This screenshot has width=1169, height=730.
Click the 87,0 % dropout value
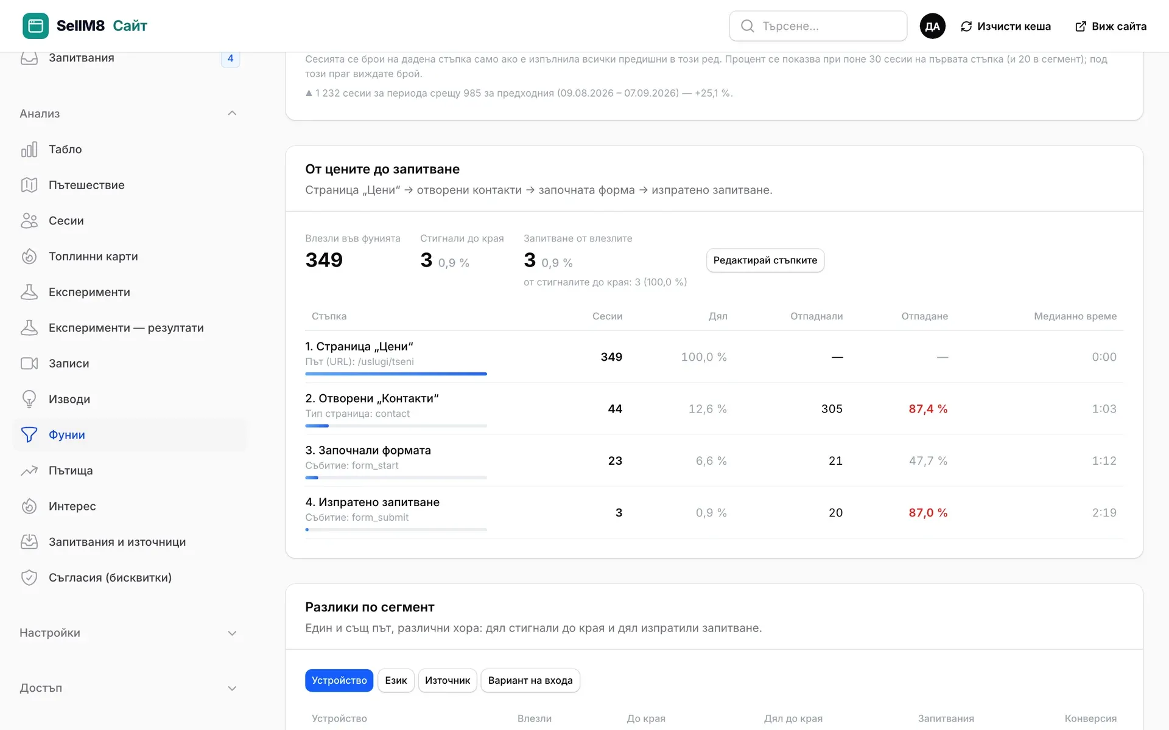(928, 513)
